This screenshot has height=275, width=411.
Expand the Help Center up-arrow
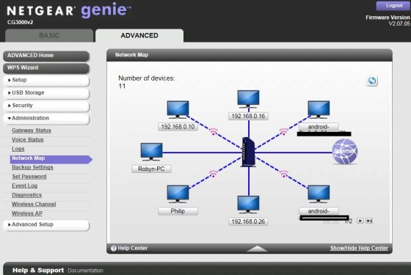tap(257, 249)
